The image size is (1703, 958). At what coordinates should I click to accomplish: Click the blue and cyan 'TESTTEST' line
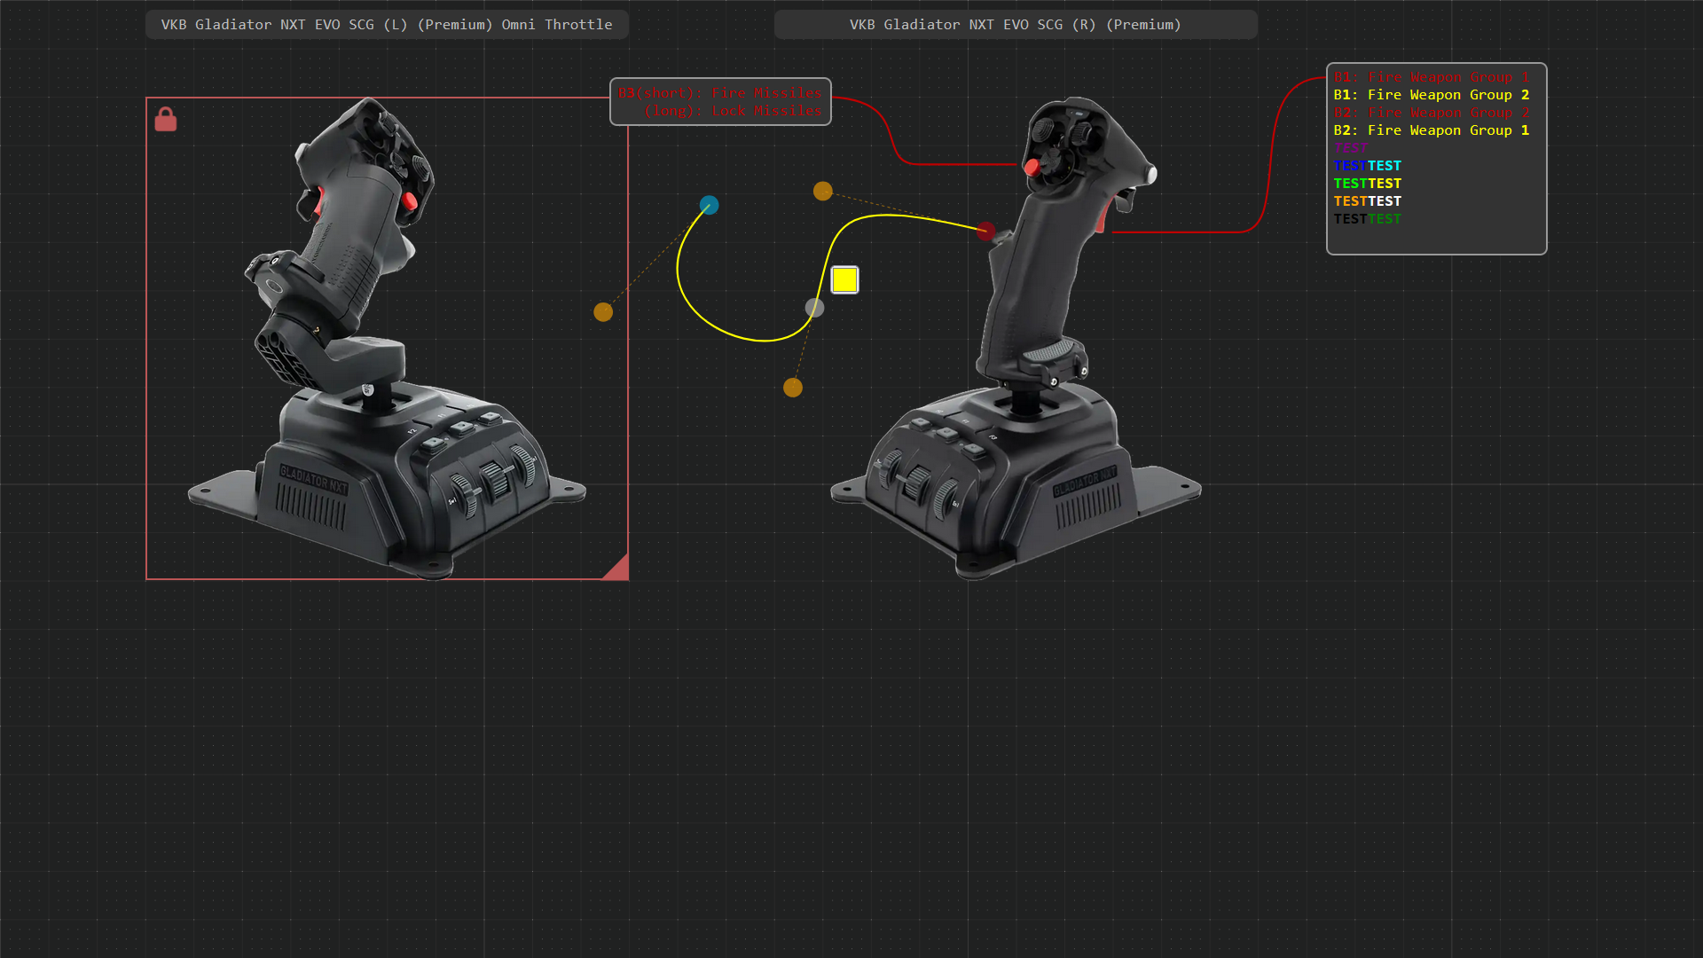click(x=1368, y=166)
